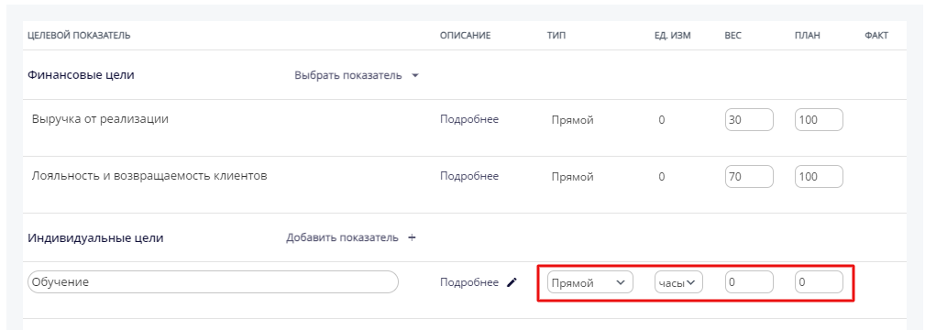Image resolution: width=925 pixels, height=330 pixels.
Task: Click the Обучение weight field showing 0
Action: 749,282
